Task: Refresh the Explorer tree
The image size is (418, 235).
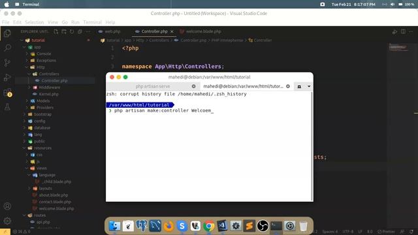Action: click(x=72, y=31)
